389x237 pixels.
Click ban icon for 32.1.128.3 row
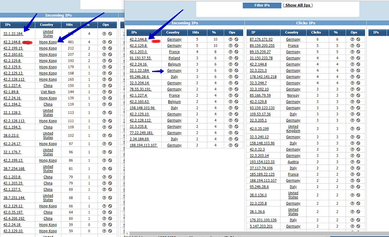pos(110,113)
